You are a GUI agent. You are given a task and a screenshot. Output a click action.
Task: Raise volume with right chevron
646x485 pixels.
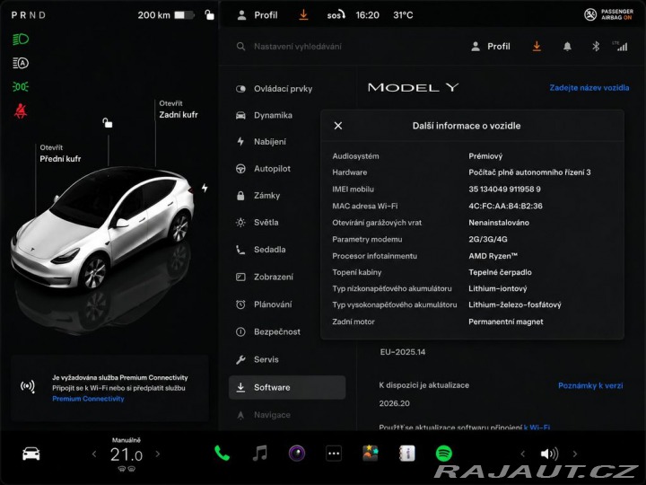(575, 454)
